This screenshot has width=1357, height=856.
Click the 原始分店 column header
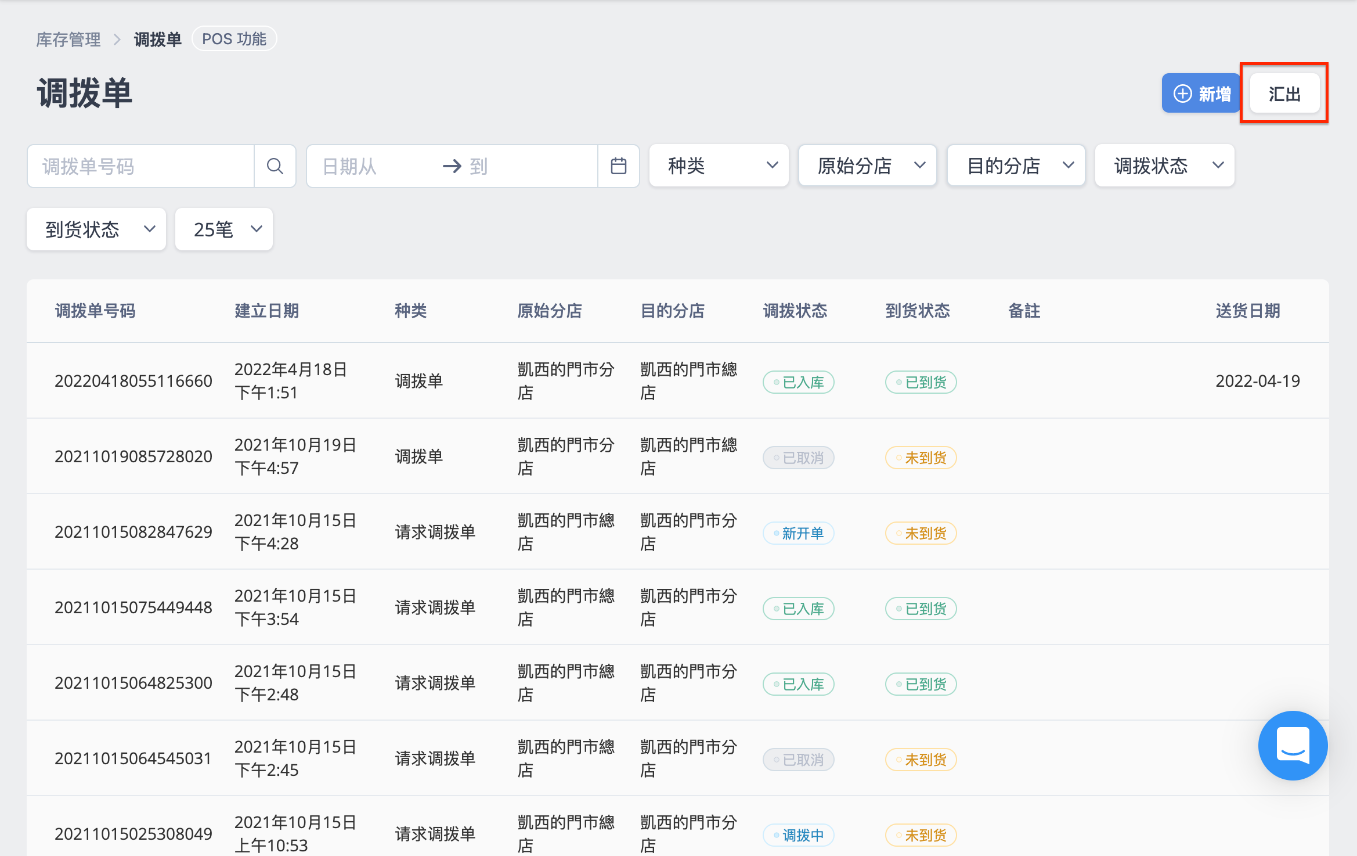click(550, 311)
